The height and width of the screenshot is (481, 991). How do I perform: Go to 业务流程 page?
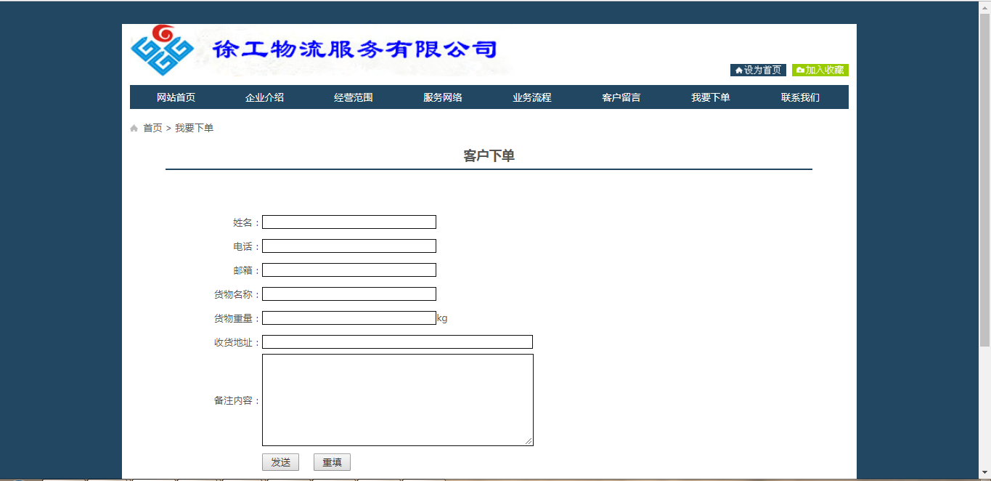(x=532, y=97)
